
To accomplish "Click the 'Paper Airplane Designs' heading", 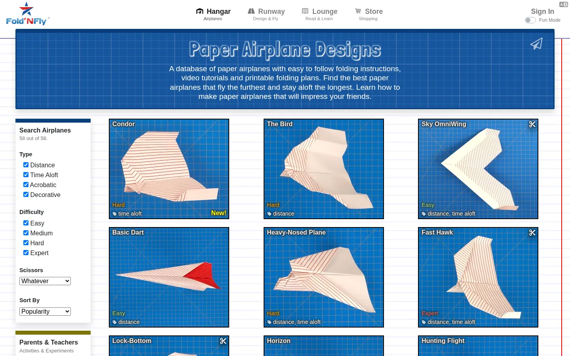I will [x=285, y=50].
